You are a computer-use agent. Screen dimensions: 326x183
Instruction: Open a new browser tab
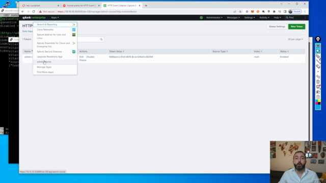pyautogui.click(x=146, y=6)
